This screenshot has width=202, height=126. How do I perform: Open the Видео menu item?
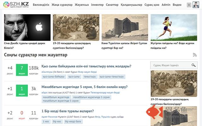pyautogui.click(x=177, y=5)
